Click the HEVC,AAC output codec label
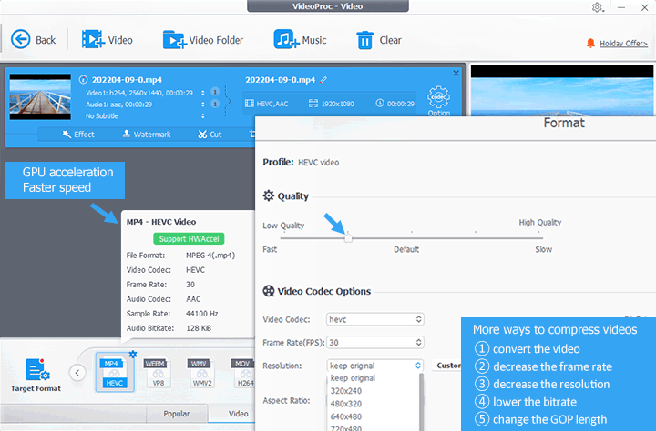 point(267,104)
